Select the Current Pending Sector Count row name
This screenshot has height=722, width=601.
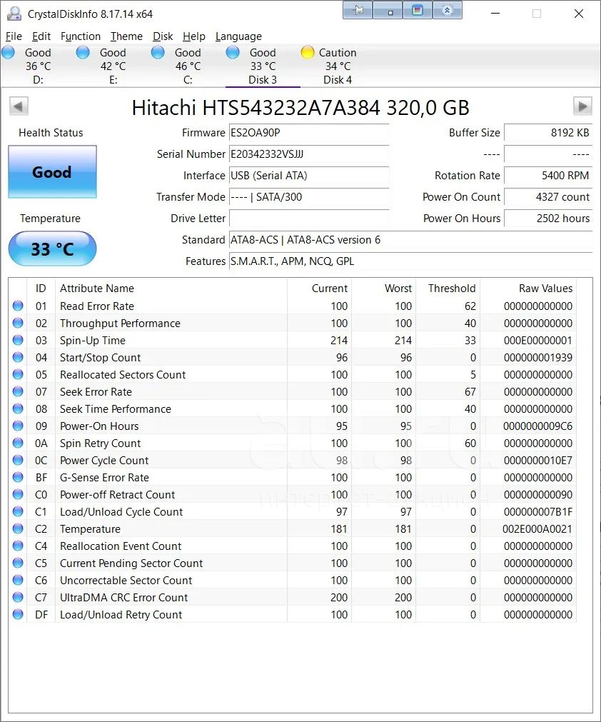point(131,563)
